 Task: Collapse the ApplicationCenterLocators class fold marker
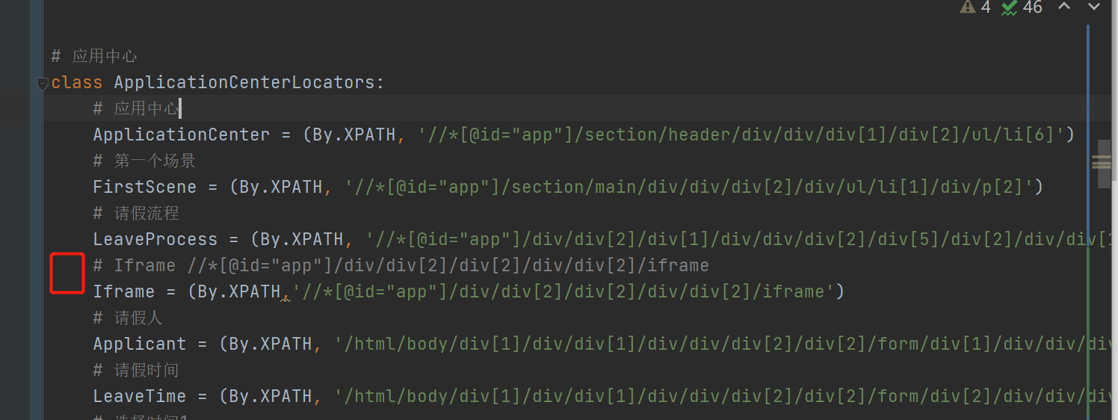43,84
